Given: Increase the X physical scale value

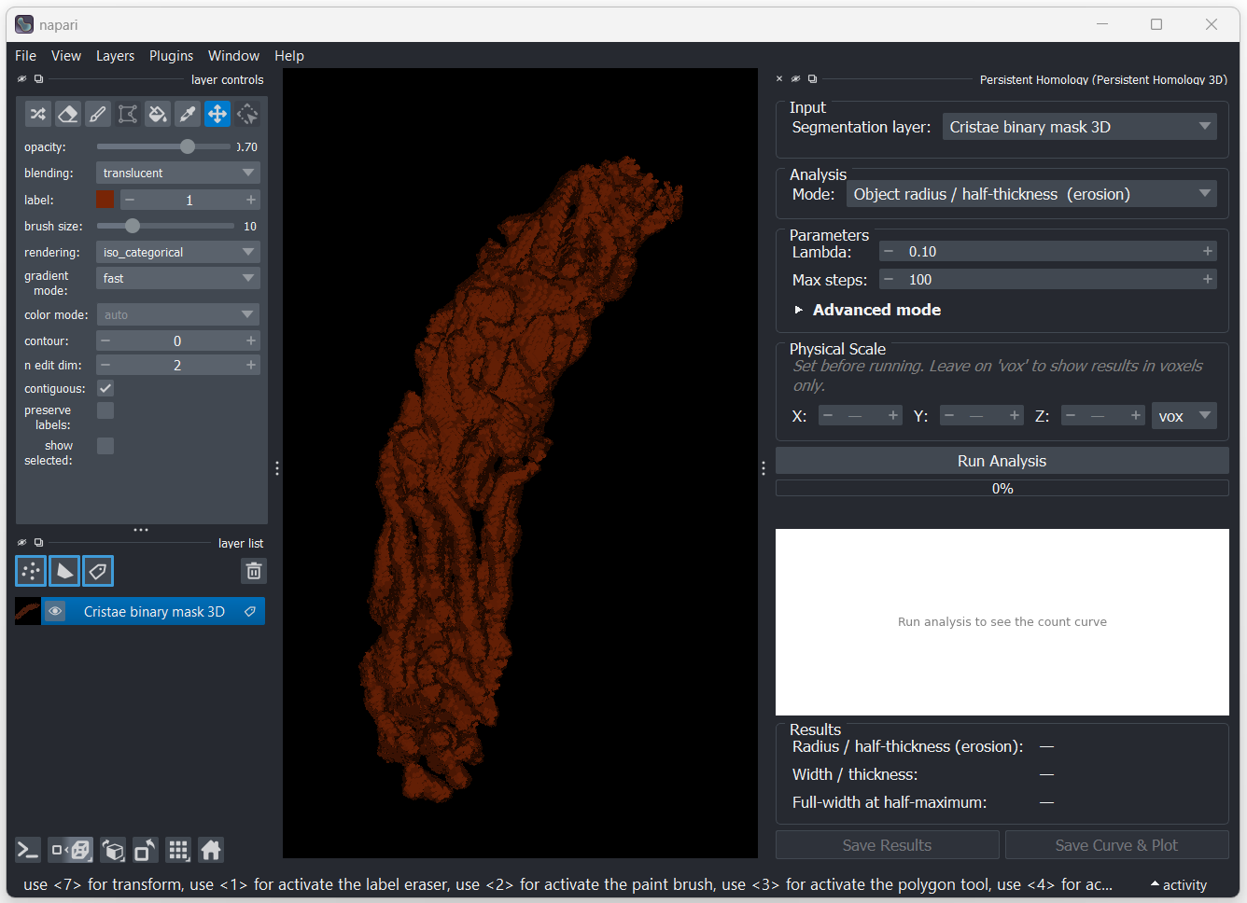Looking at the screenshot, I should 892,416.
